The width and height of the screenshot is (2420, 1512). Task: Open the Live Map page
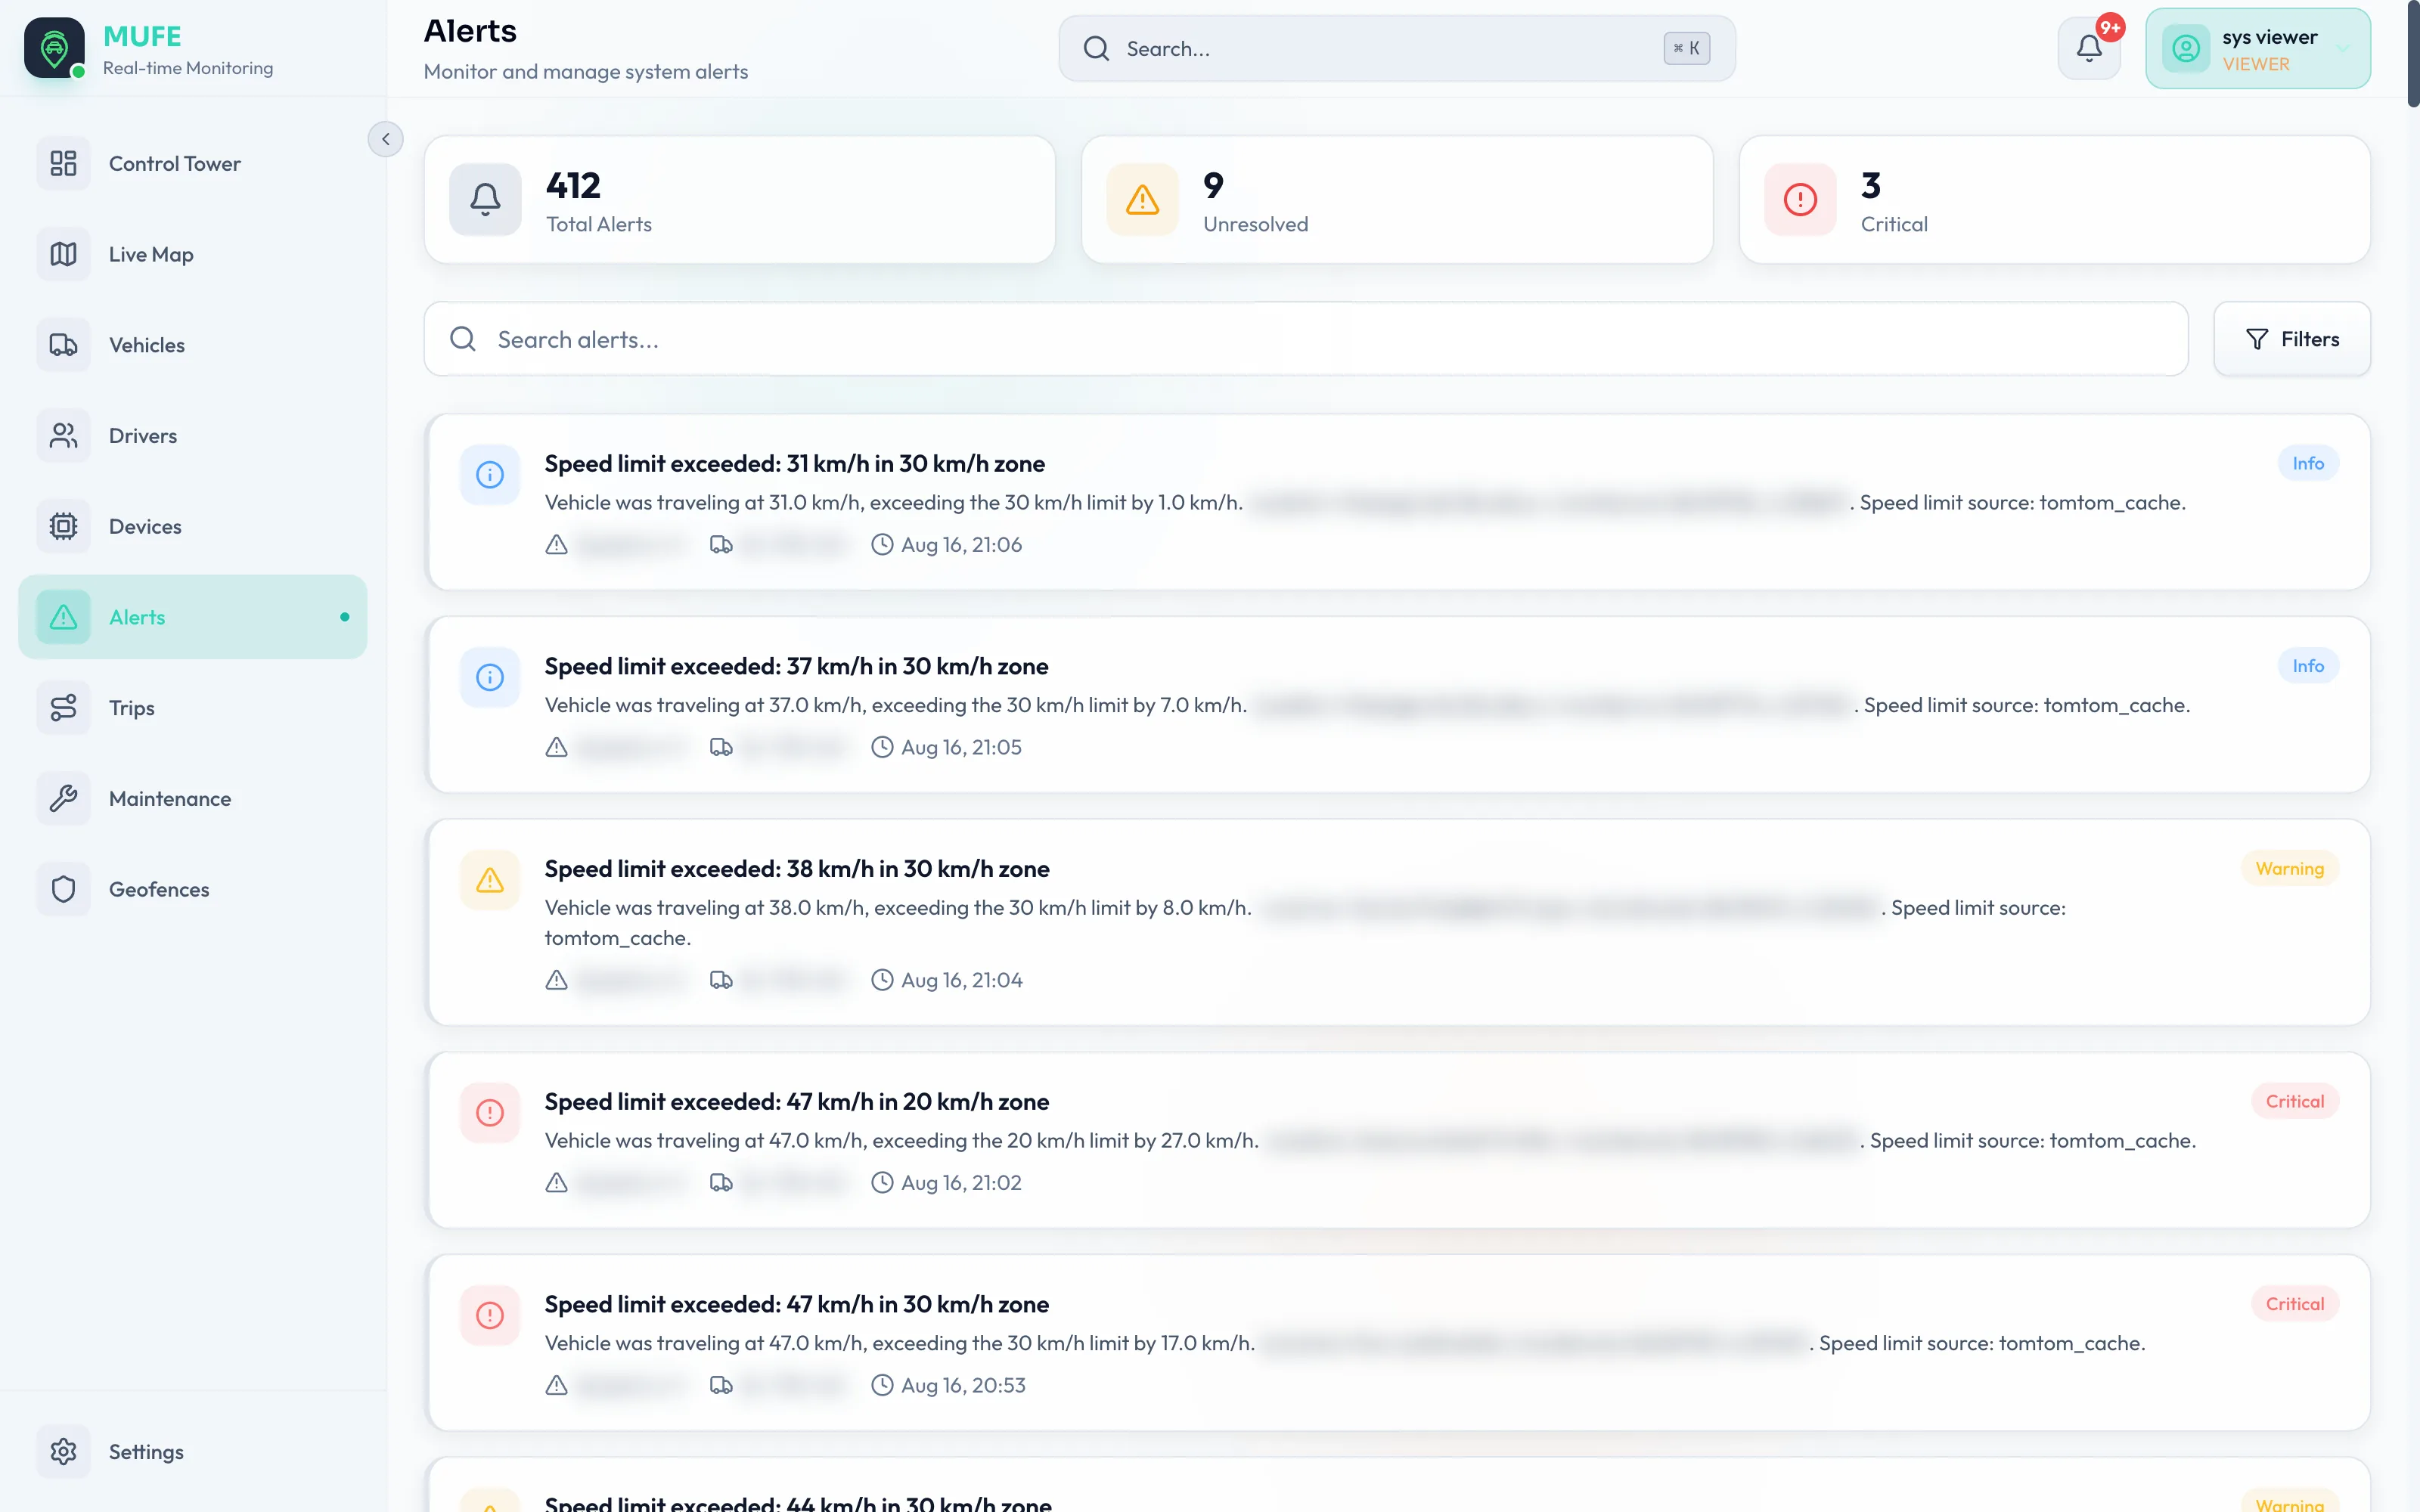(193, 254)
